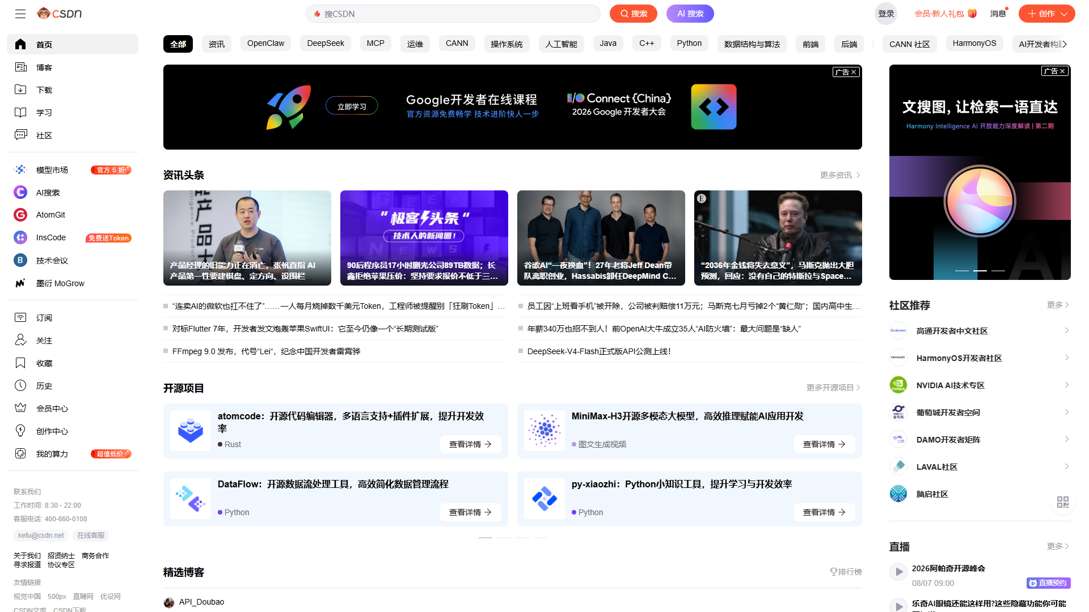Open the AtomGit icon in sidebar
Image resolution: width=1089 pixels, height=612 pixels.
(x=20, y=215)
